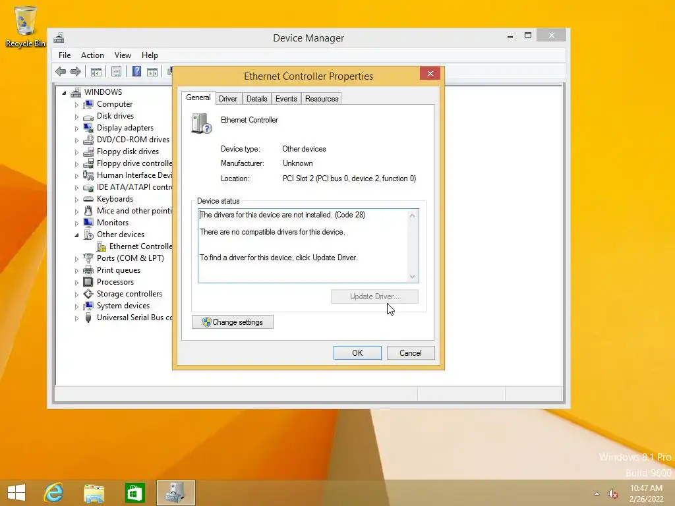This screenshot has height=506, width=675.
Task: Open the Help menu
Action: (150, 55)
